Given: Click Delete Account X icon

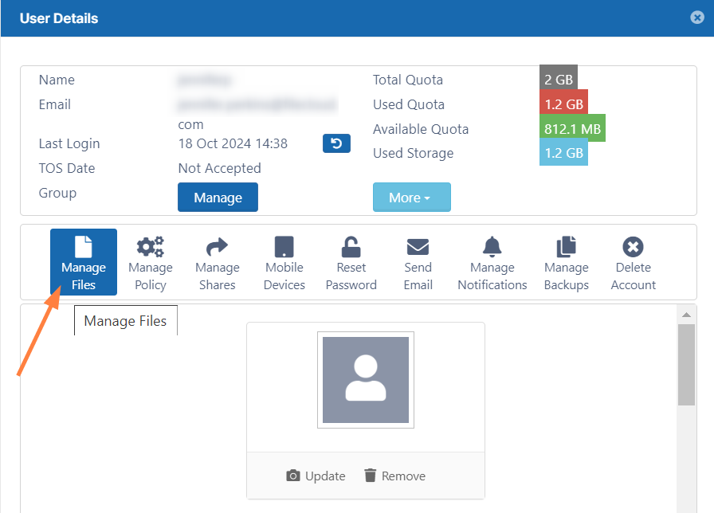Looking at the screenshot, I should tap(633, 247).
